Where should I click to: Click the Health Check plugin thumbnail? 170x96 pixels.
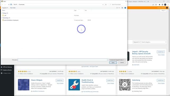click(x=74, y=85)
